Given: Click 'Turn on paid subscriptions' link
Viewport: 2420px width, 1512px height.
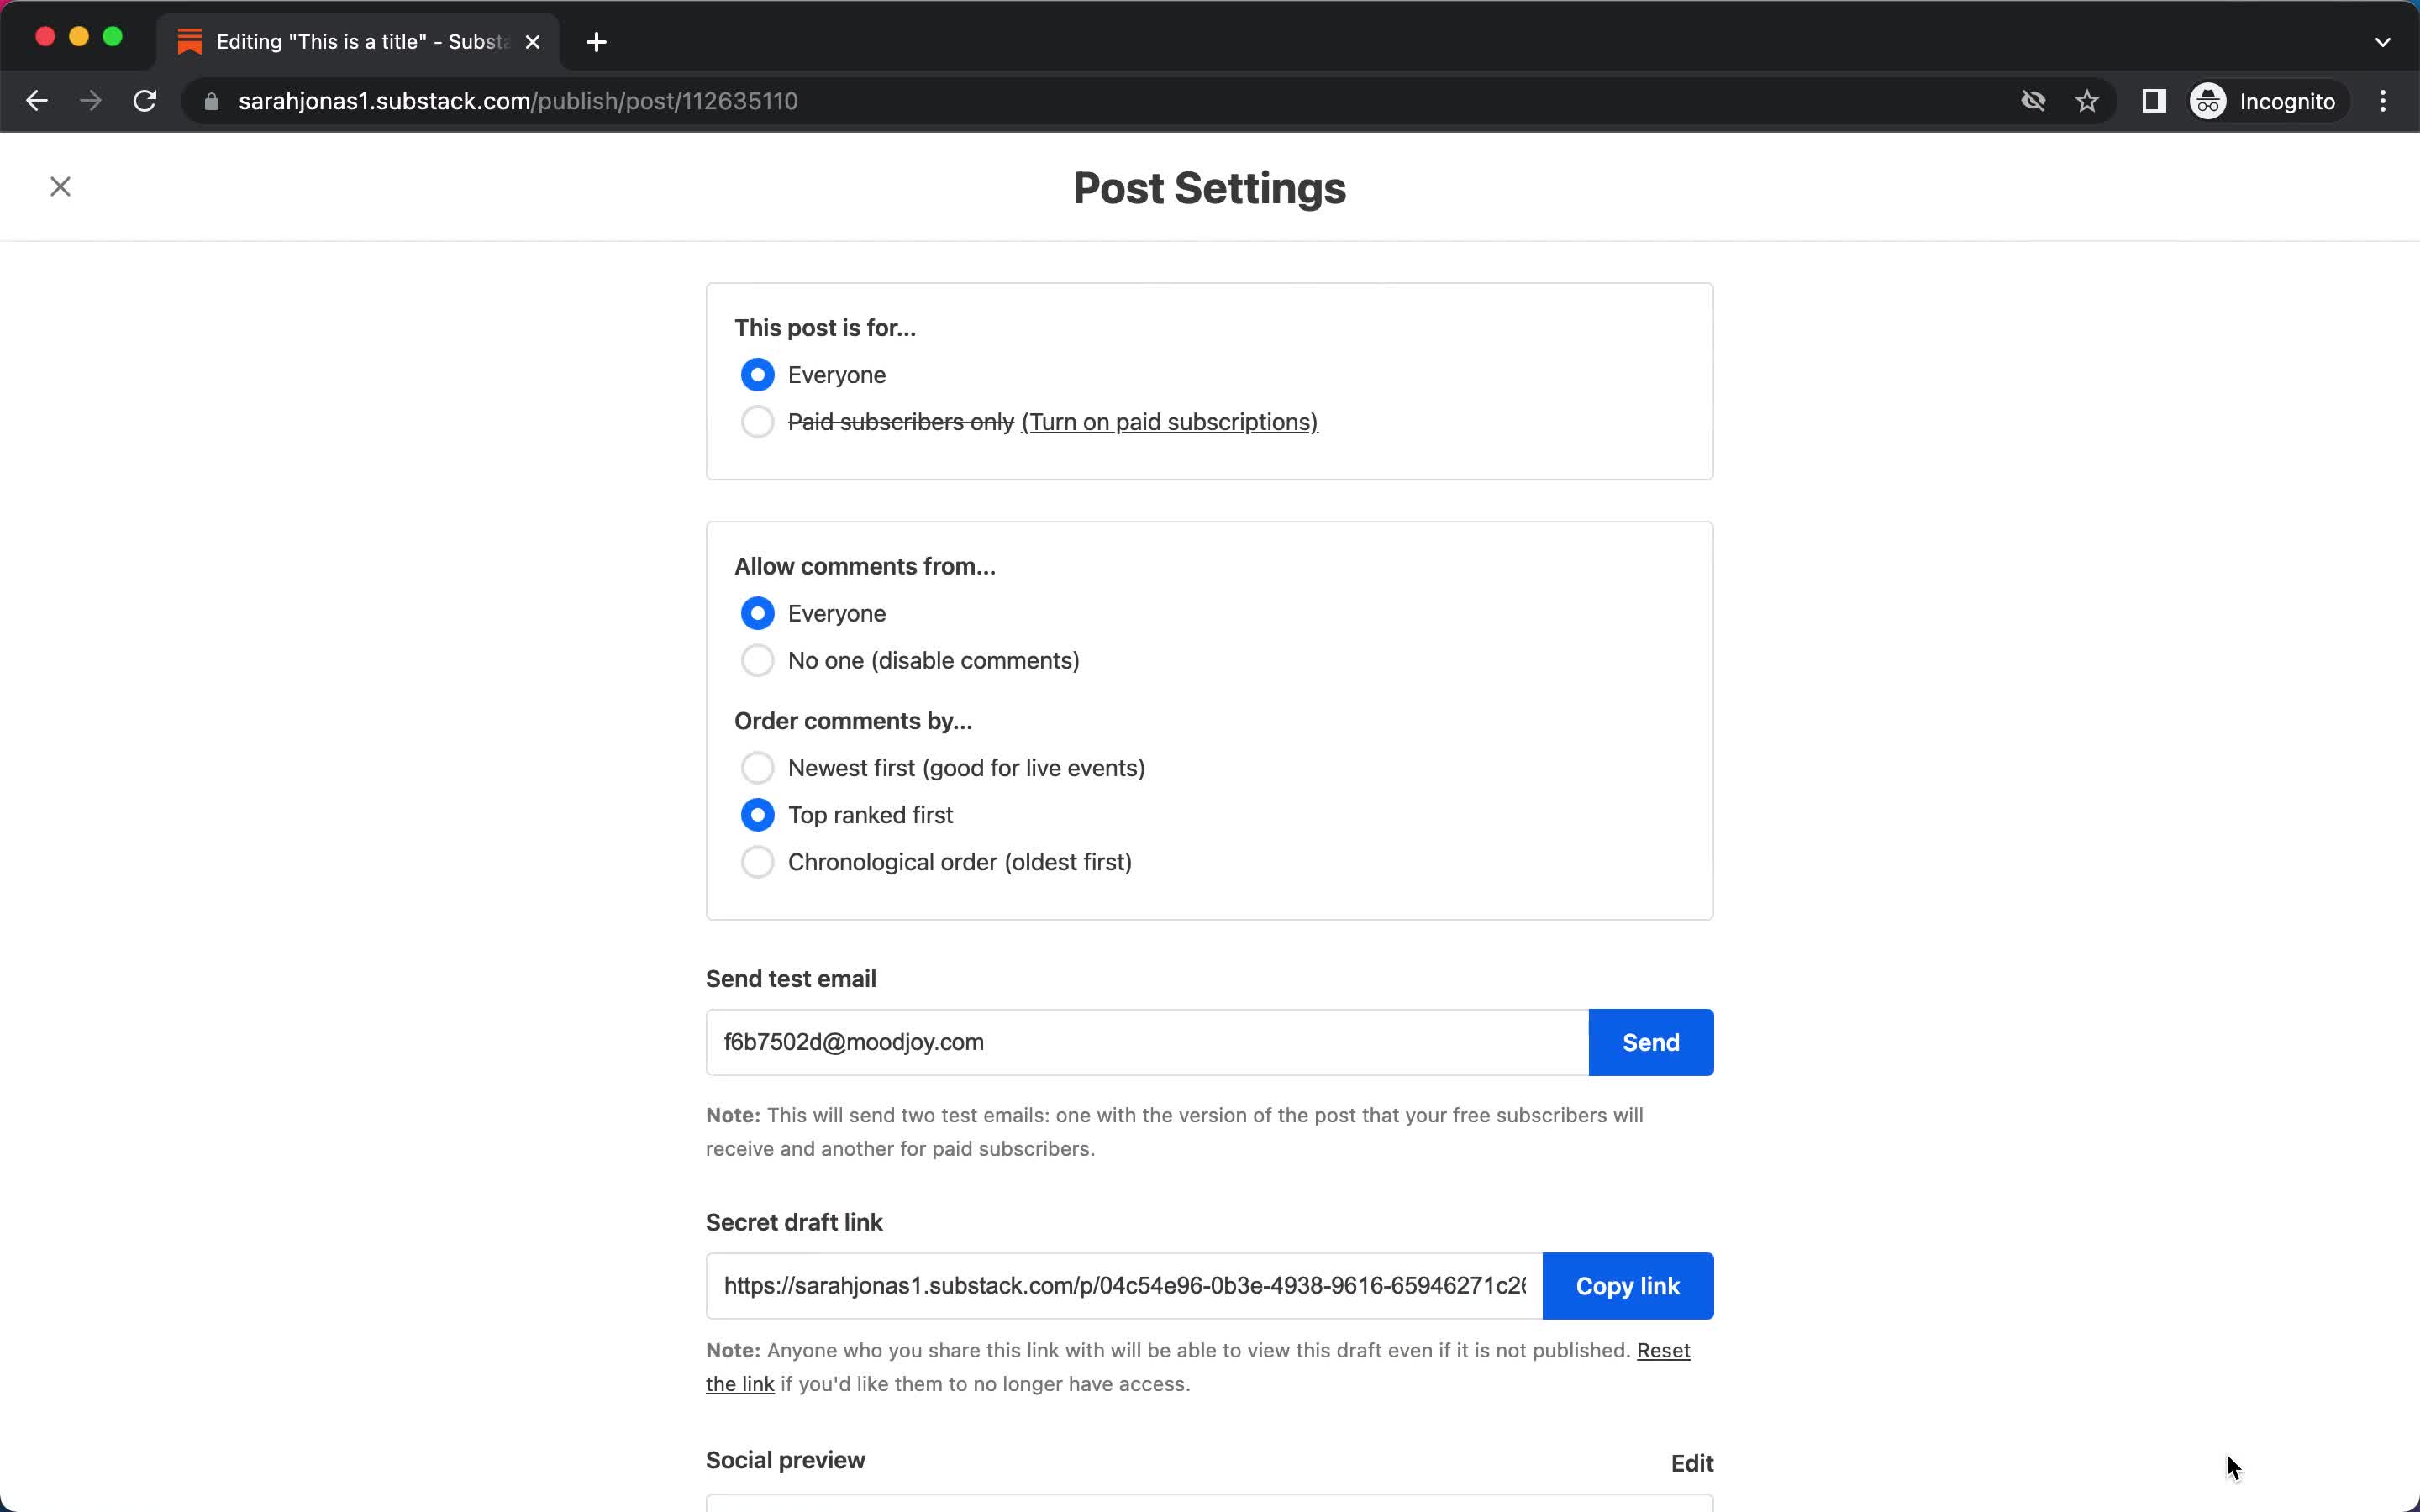Looking at the screenshot, I should pyautogui.click(x=1169, y=422).
